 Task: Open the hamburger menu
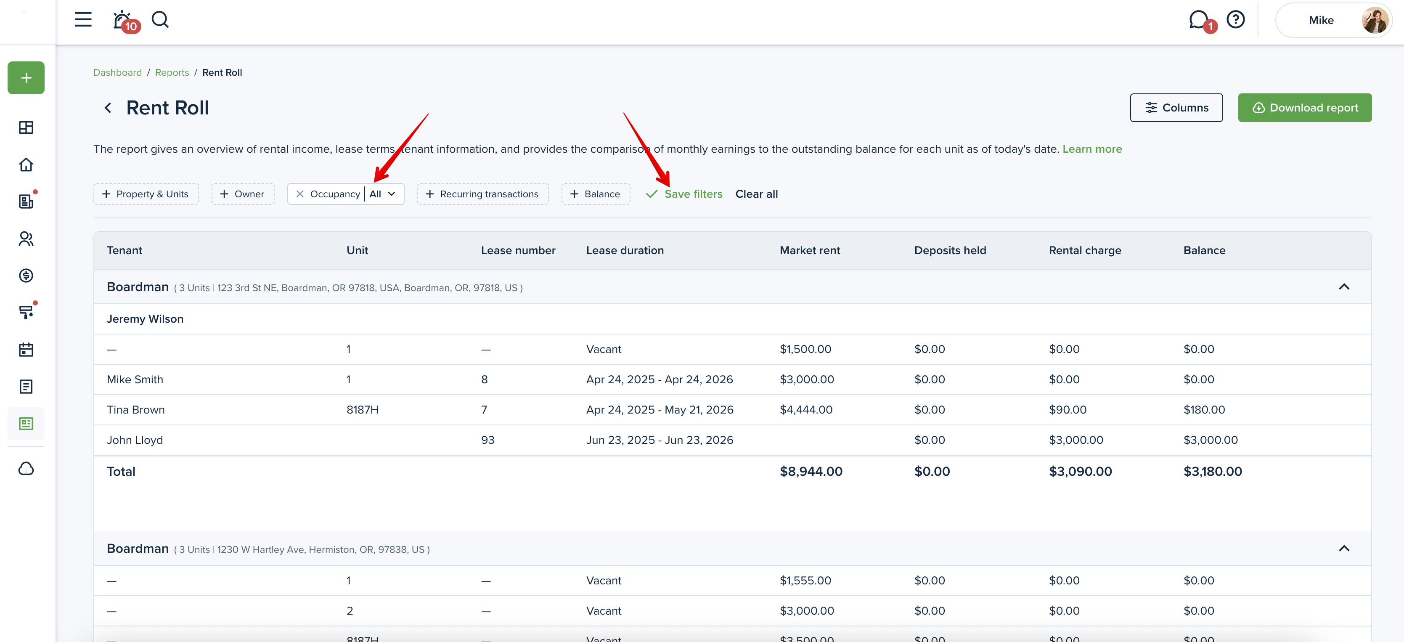83,20
